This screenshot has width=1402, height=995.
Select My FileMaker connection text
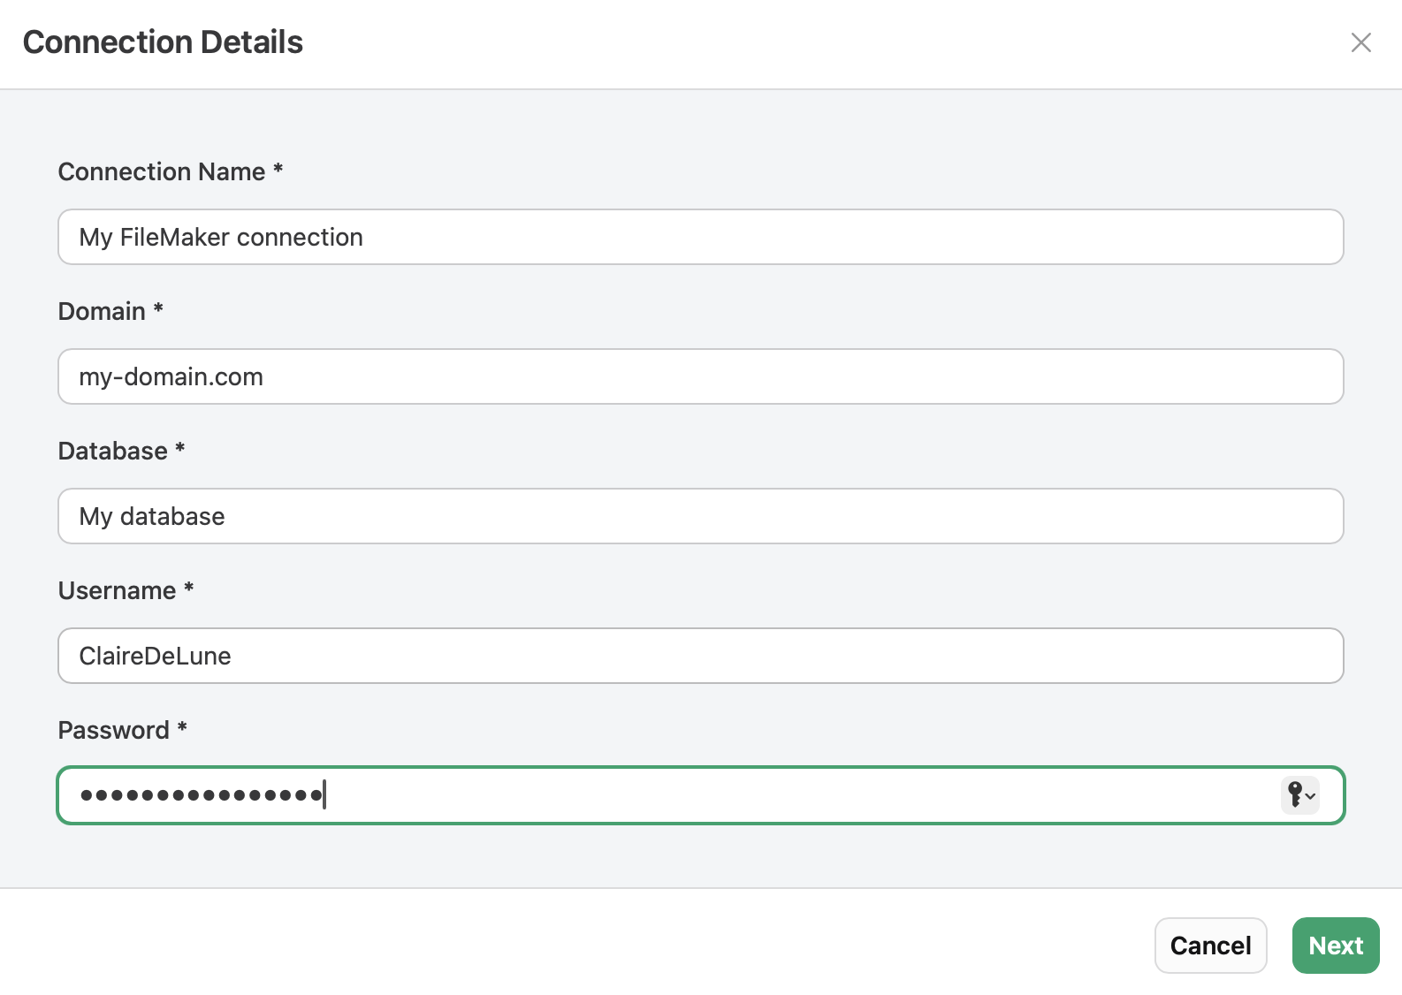point(220,237)
